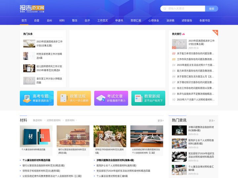
Task: Open rank 09 批评与自我批评不足整改措施
Action: coord(195,94)
